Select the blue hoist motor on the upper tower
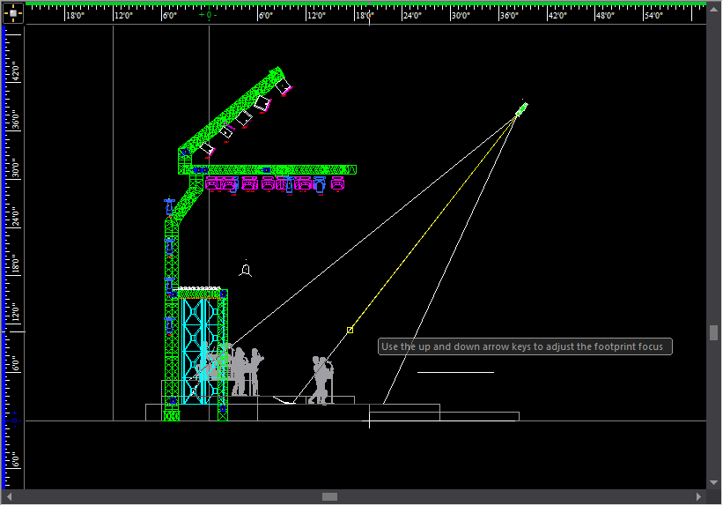 [x=168, y=206]
